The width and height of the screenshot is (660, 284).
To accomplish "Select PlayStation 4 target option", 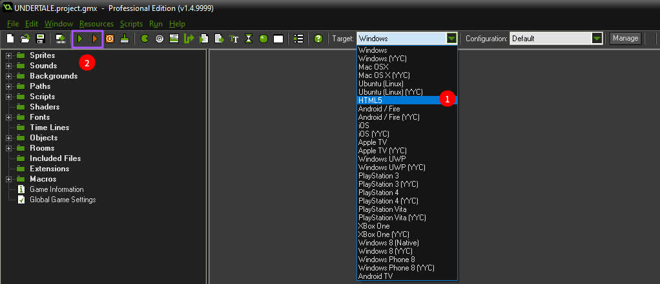I will (407, 193).
